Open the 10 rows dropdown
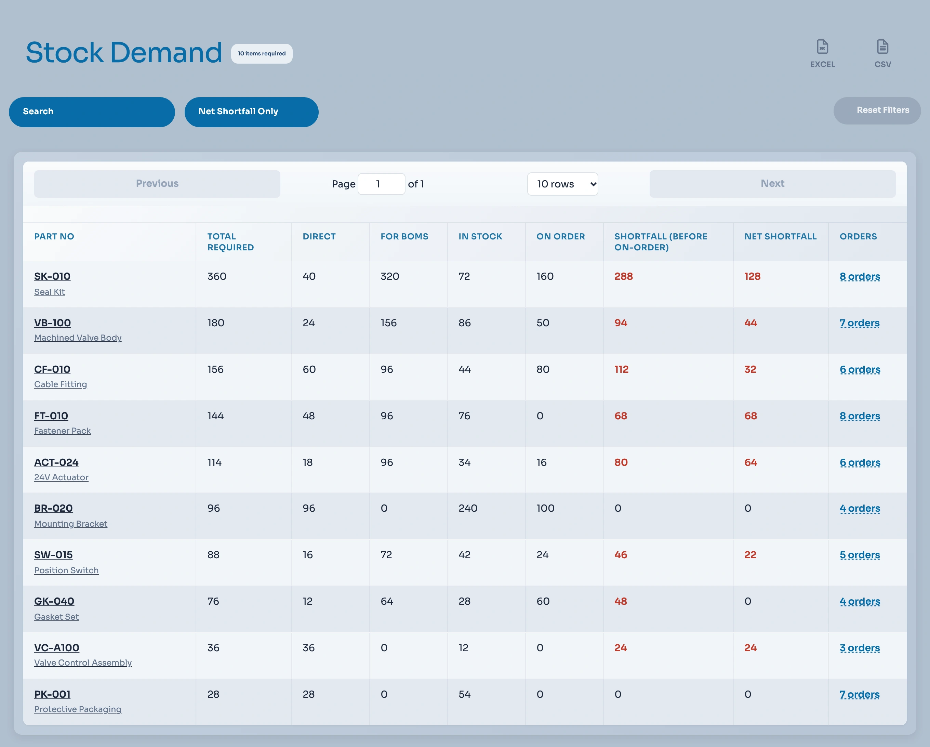The image size is (930, 747). [x=562, y=184]
